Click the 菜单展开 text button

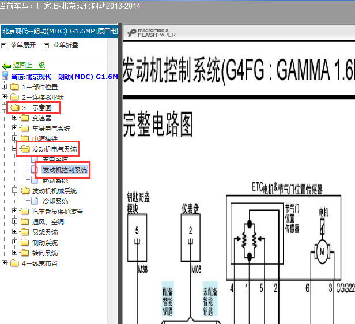click(x=23, y=45)
